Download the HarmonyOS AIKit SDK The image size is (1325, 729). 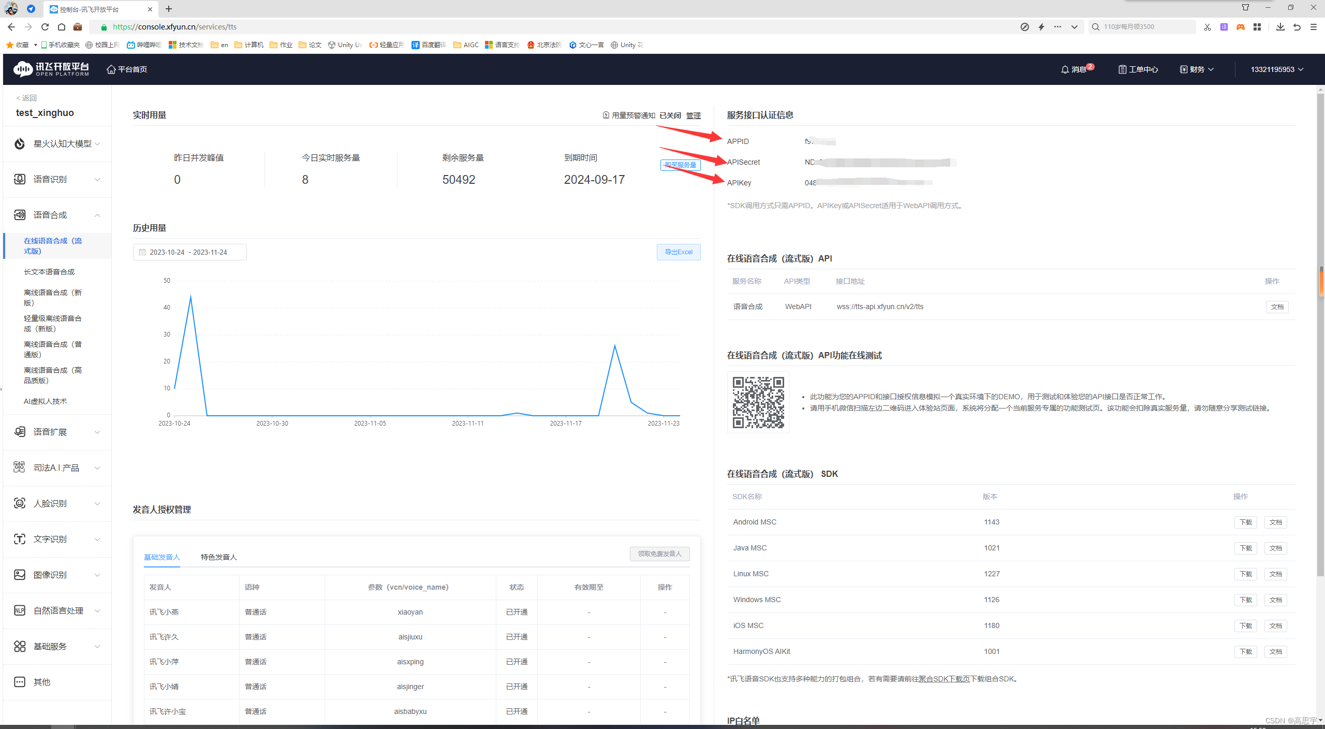[1245, 652]
